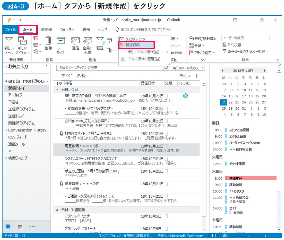Click the sort direction arrow

(197, 76)
